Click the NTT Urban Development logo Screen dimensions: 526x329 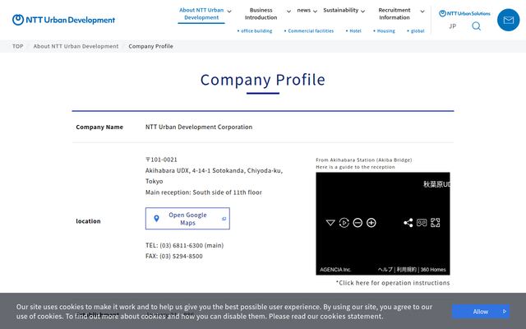point(63,20)
